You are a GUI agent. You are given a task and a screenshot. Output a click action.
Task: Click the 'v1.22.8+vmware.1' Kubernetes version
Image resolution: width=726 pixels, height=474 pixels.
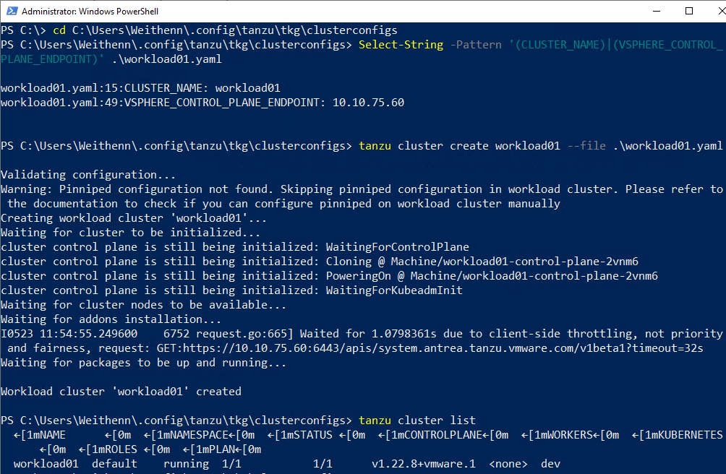423,464
